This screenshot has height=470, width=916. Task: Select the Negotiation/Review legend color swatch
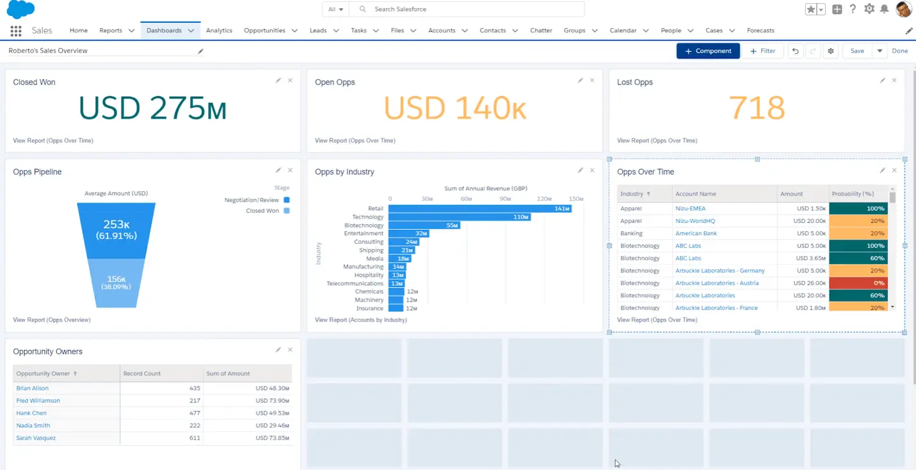point(286,200)
